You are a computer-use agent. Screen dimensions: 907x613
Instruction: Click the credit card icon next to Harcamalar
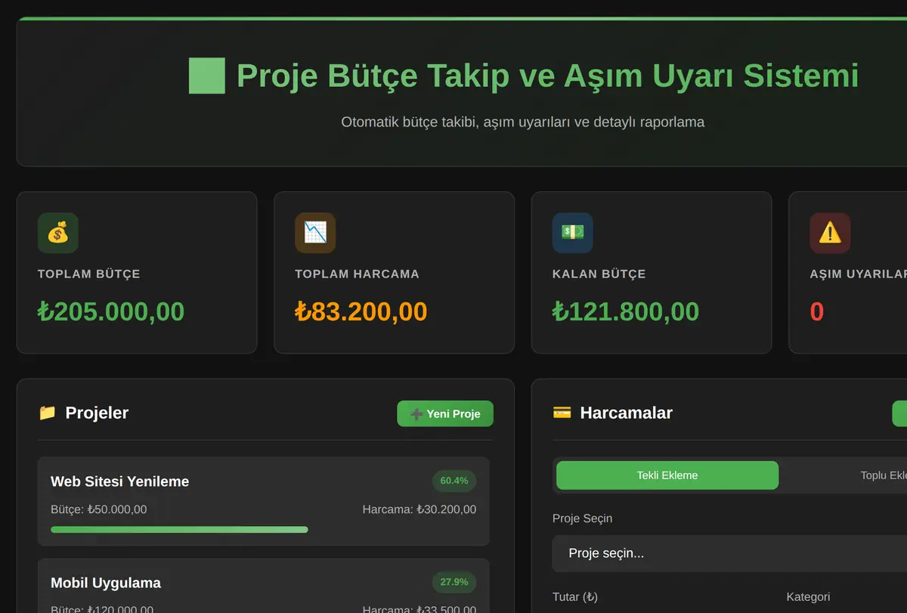[562, 413]
